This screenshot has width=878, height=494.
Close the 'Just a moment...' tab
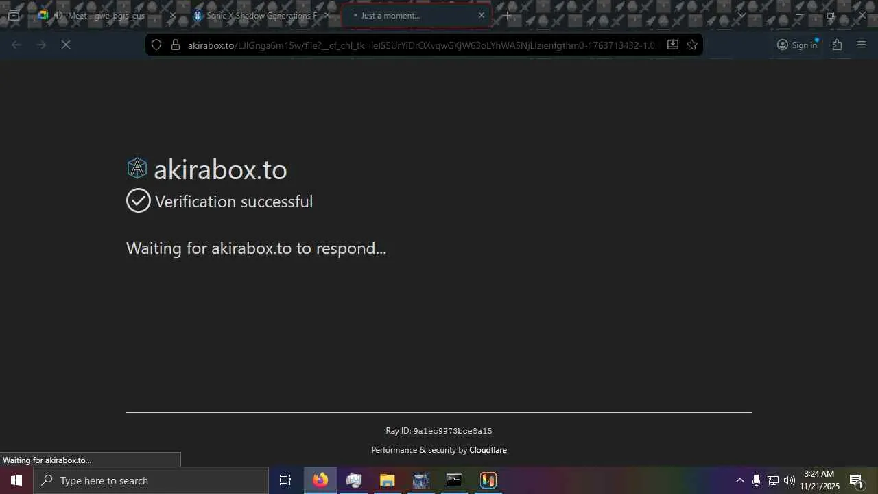click(x=481, y=15)
